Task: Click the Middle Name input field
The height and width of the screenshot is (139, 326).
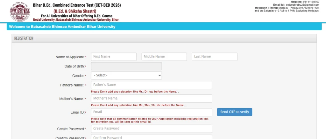Action: click(164, 57)
